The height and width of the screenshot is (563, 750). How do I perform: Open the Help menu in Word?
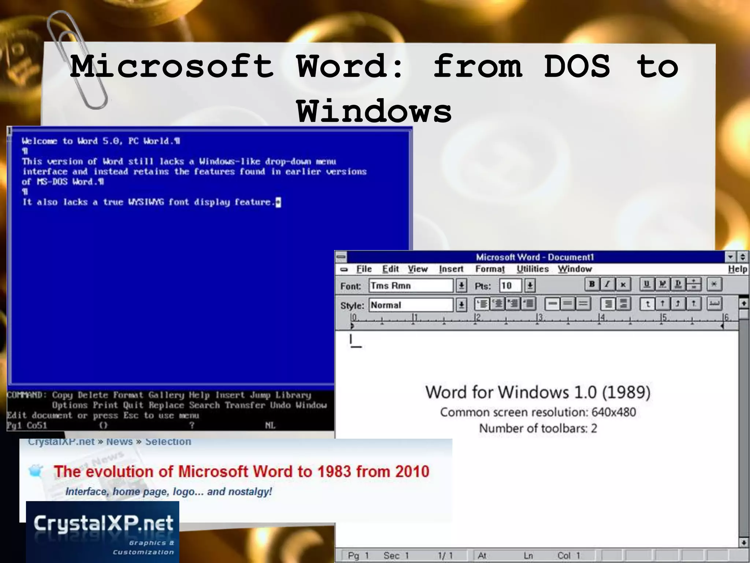[738, 269]
